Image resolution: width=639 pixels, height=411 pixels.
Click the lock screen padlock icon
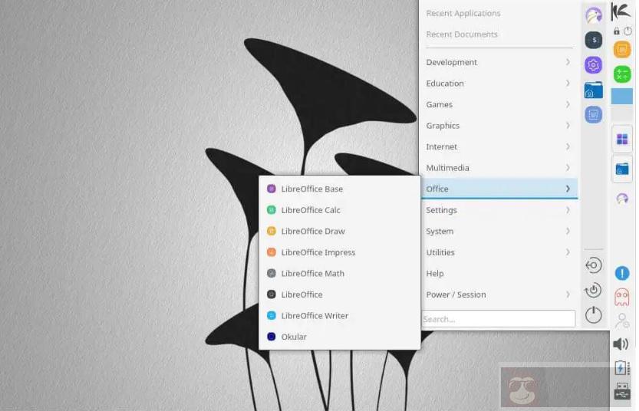[617, 31]
